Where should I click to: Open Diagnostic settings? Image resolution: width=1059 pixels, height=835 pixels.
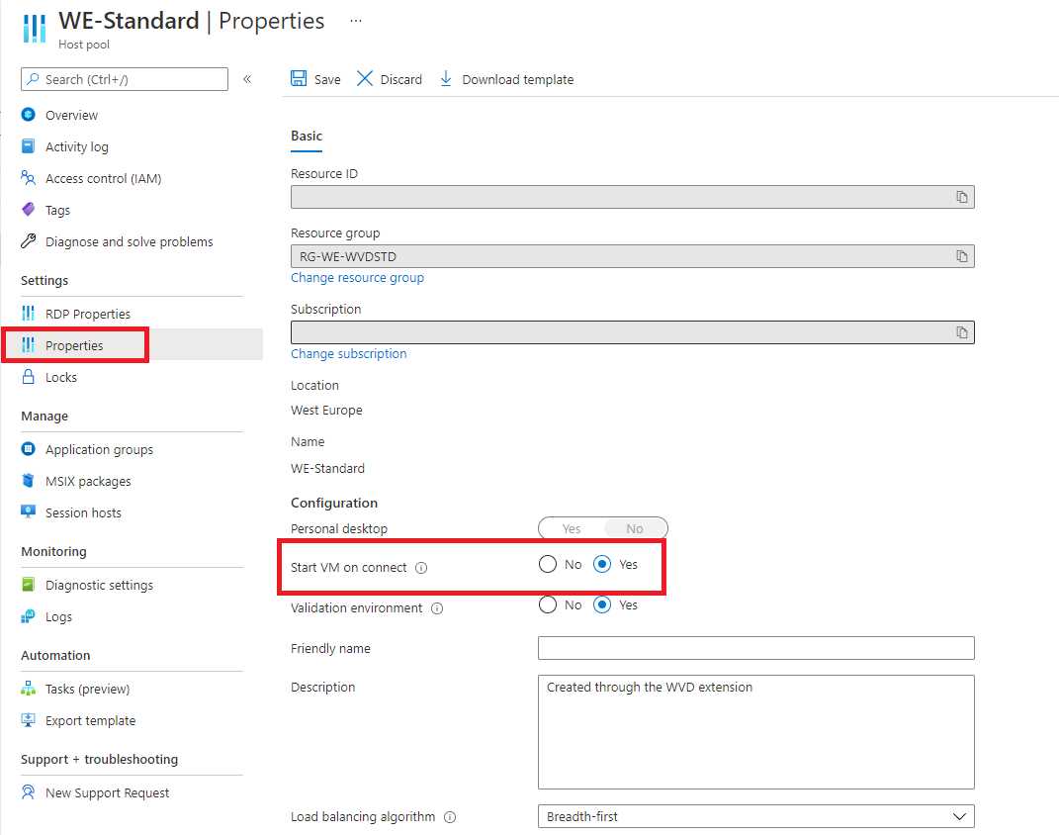99,585
